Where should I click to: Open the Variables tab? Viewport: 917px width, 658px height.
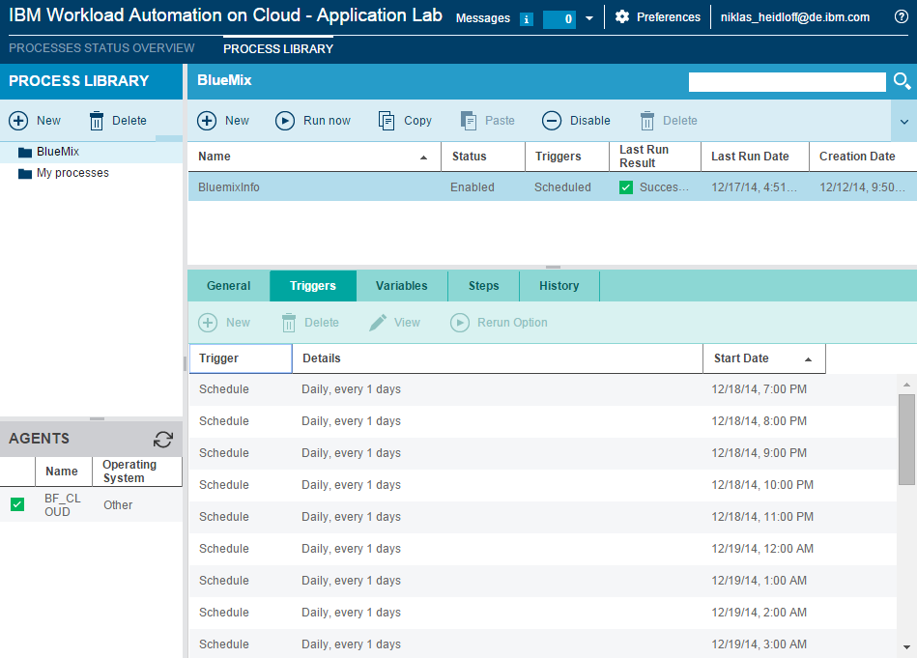(402, 285)
